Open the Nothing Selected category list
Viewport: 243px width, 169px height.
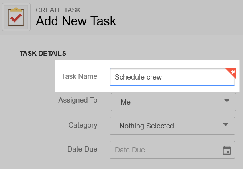(x=172, y=126)
